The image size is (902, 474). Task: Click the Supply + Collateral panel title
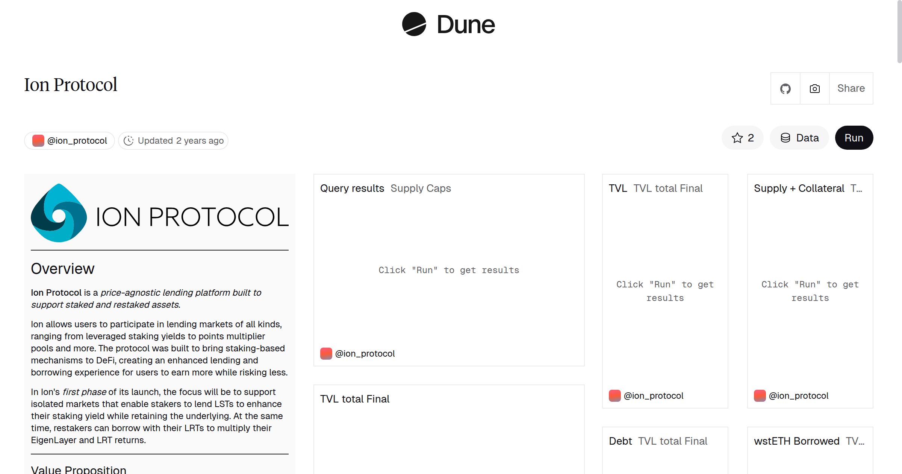[x=799, y=188]
